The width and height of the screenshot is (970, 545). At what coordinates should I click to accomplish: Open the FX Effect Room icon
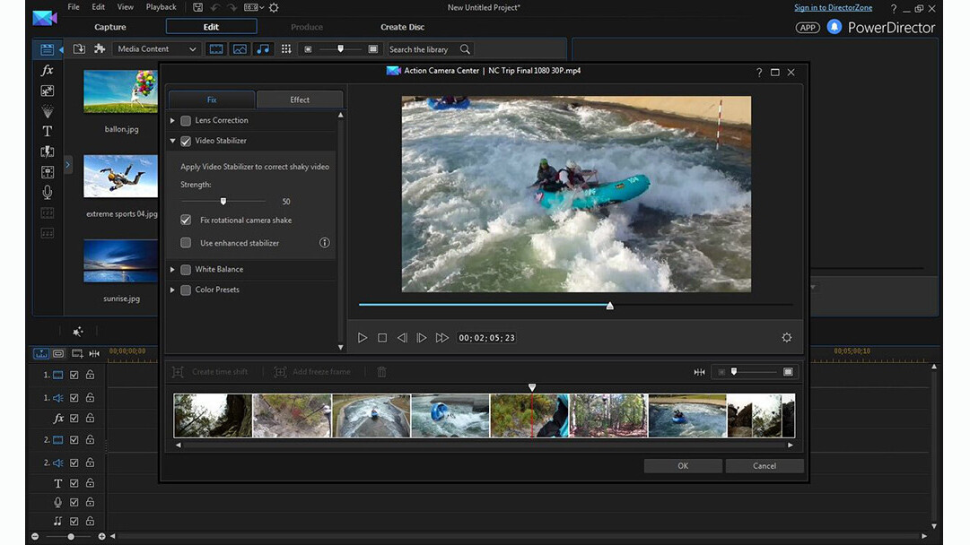coord(48,71)
